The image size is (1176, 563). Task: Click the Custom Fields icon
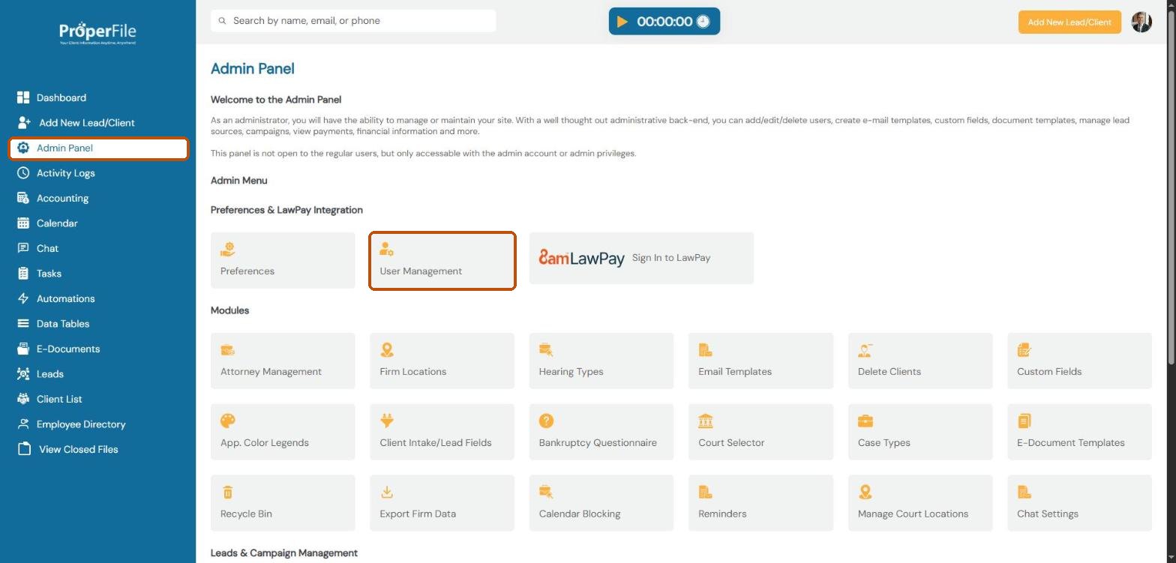[1024, 350]
